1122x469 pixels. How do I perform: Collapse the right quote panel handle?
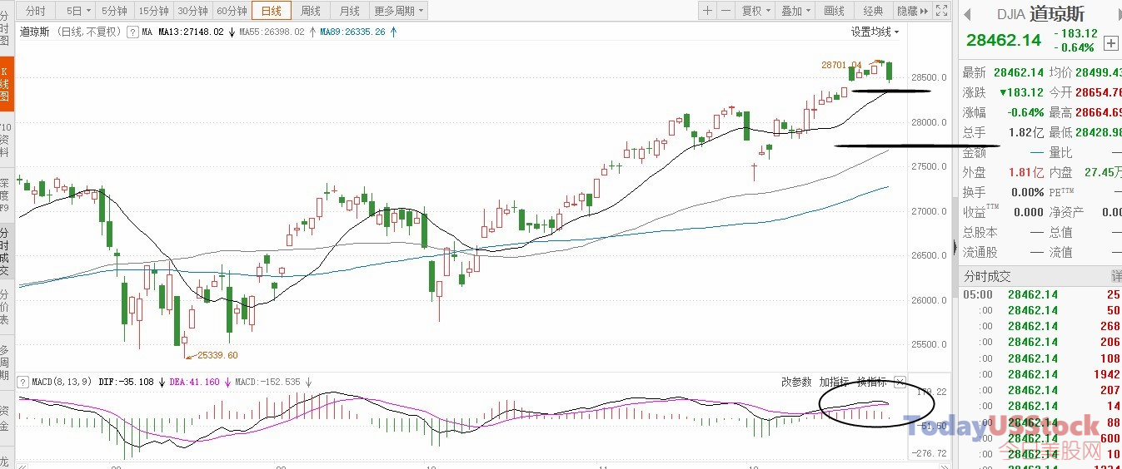pyautogui.click(x=955, y=248)
